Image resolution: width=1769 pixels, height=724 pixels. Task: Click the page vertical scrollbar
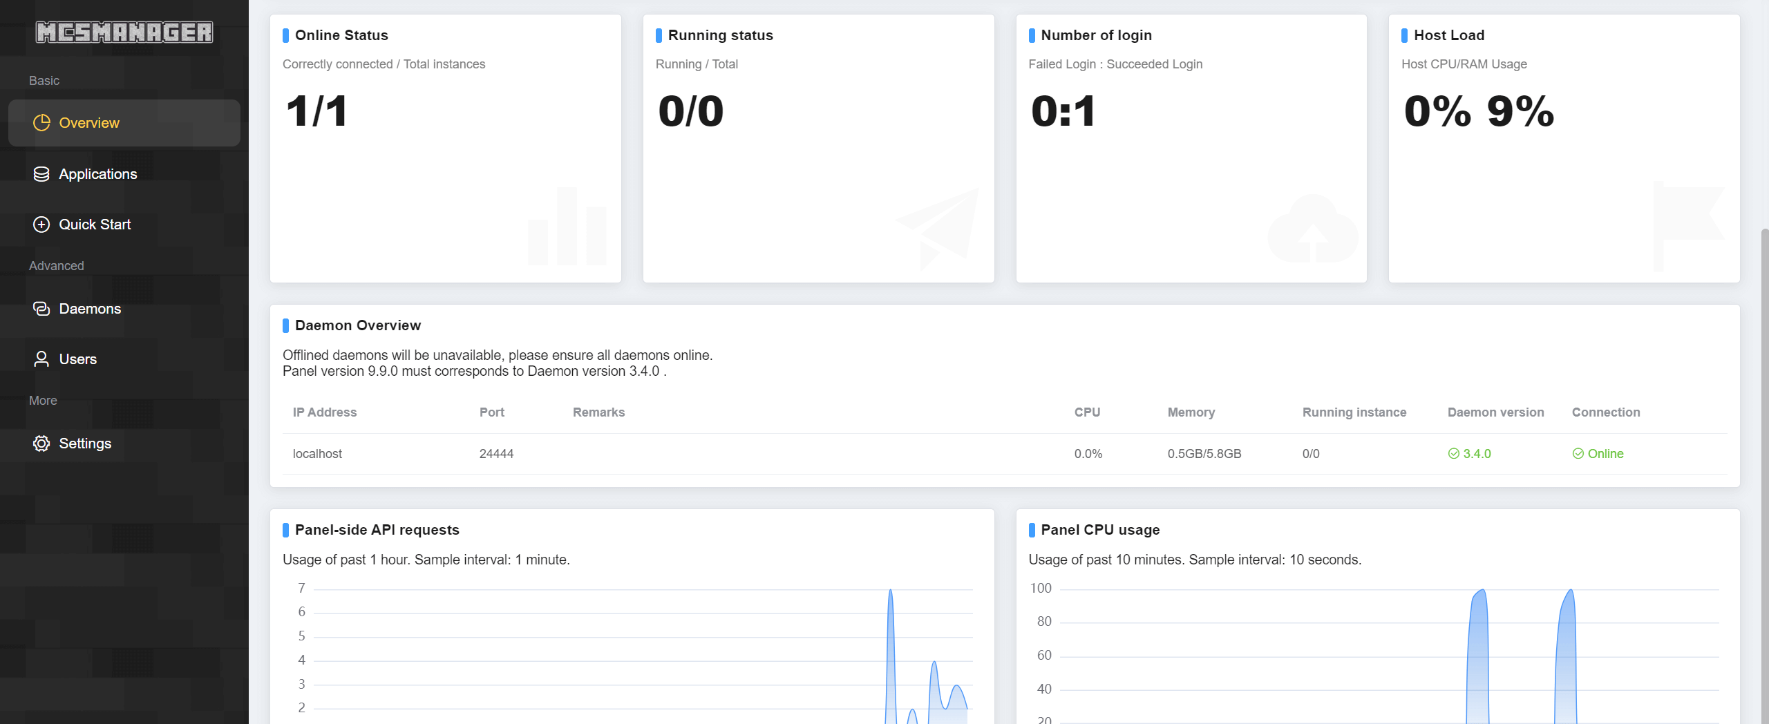tap(1764, 476)
